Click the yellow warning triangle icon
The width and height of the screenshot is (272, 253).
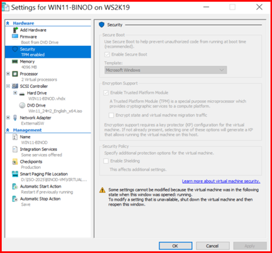[x=103, y=190]
